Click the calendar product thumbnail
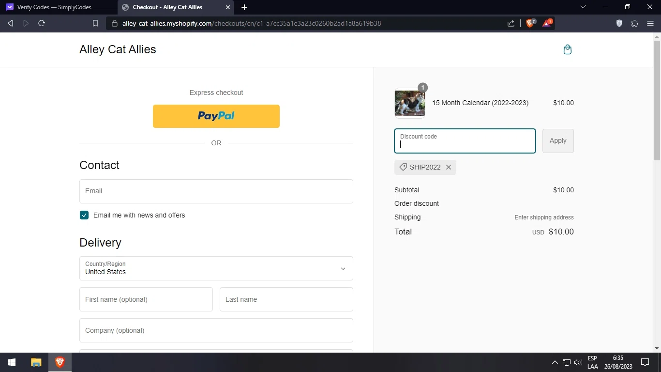Viewport: 661px width, 372px height. (410, 103)
